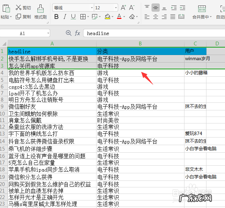Image resolution: width=225 pixels, height=208 pixels.
Task: Open the fill color dropdown arrow
Action: [x=113, y=17]
